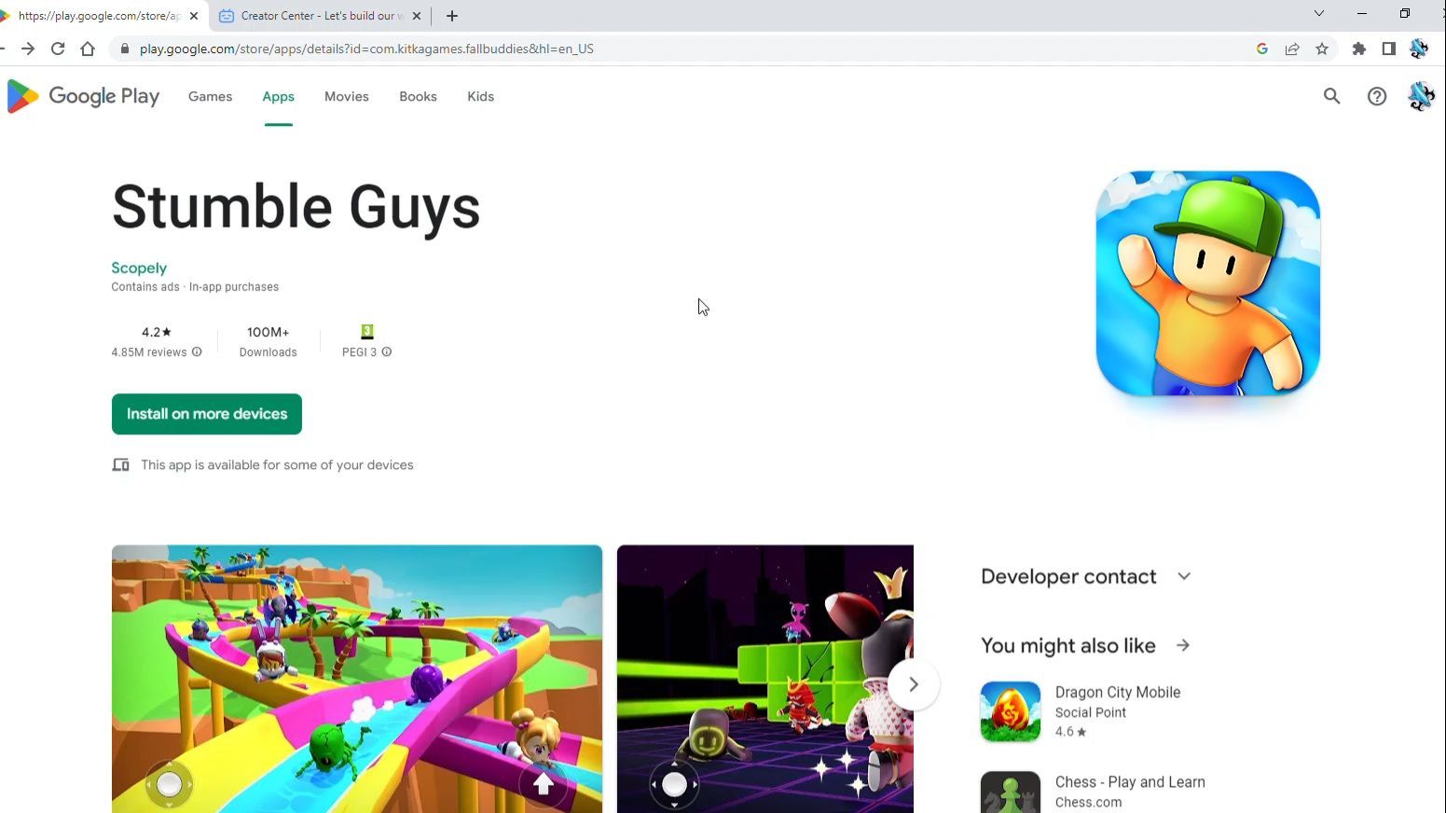Switch to the Games tab
Screen dimensions: 1446x813
tap(210, 96)
